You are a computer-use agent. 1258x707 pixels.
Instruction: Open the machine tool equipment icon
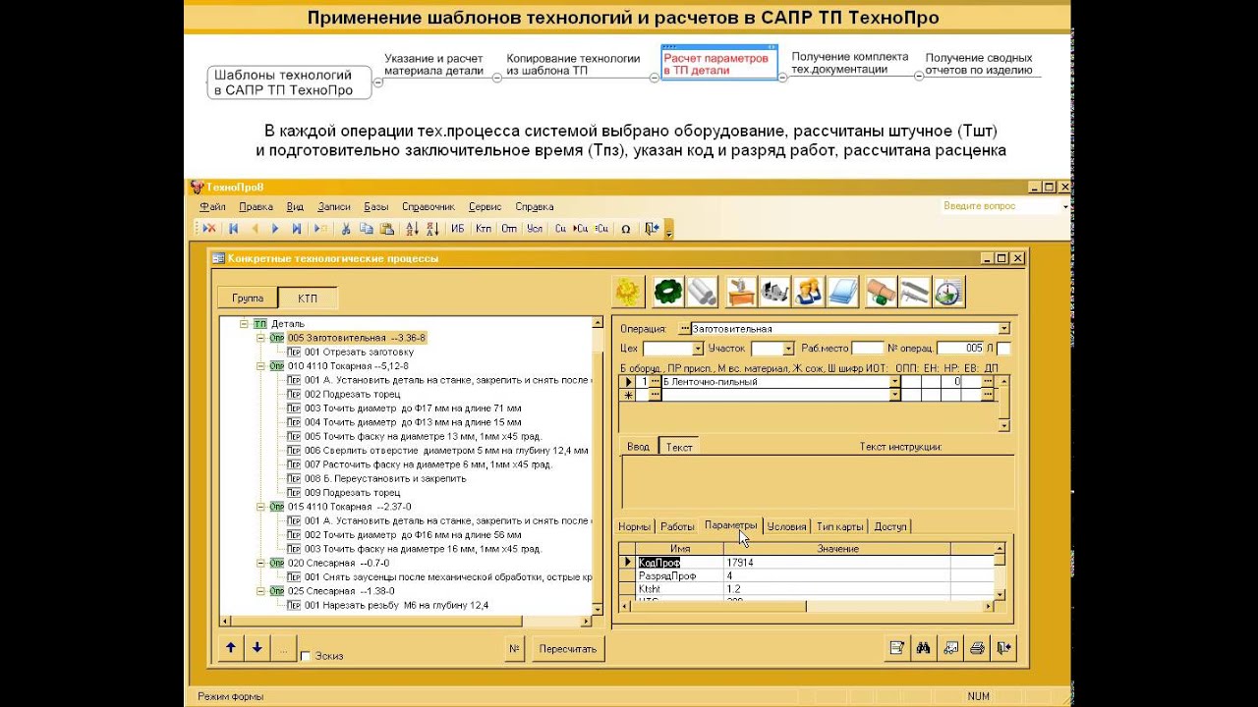[x=742, y=292]
